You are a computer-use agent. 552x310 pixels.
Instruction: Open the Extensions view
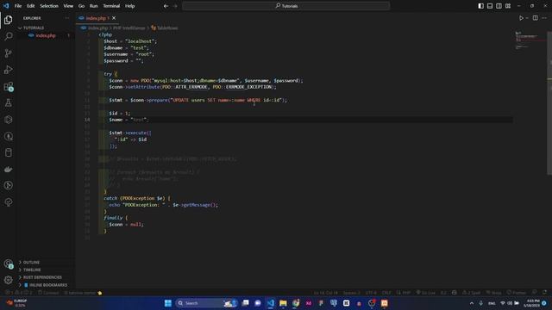(x=9, y=86)
